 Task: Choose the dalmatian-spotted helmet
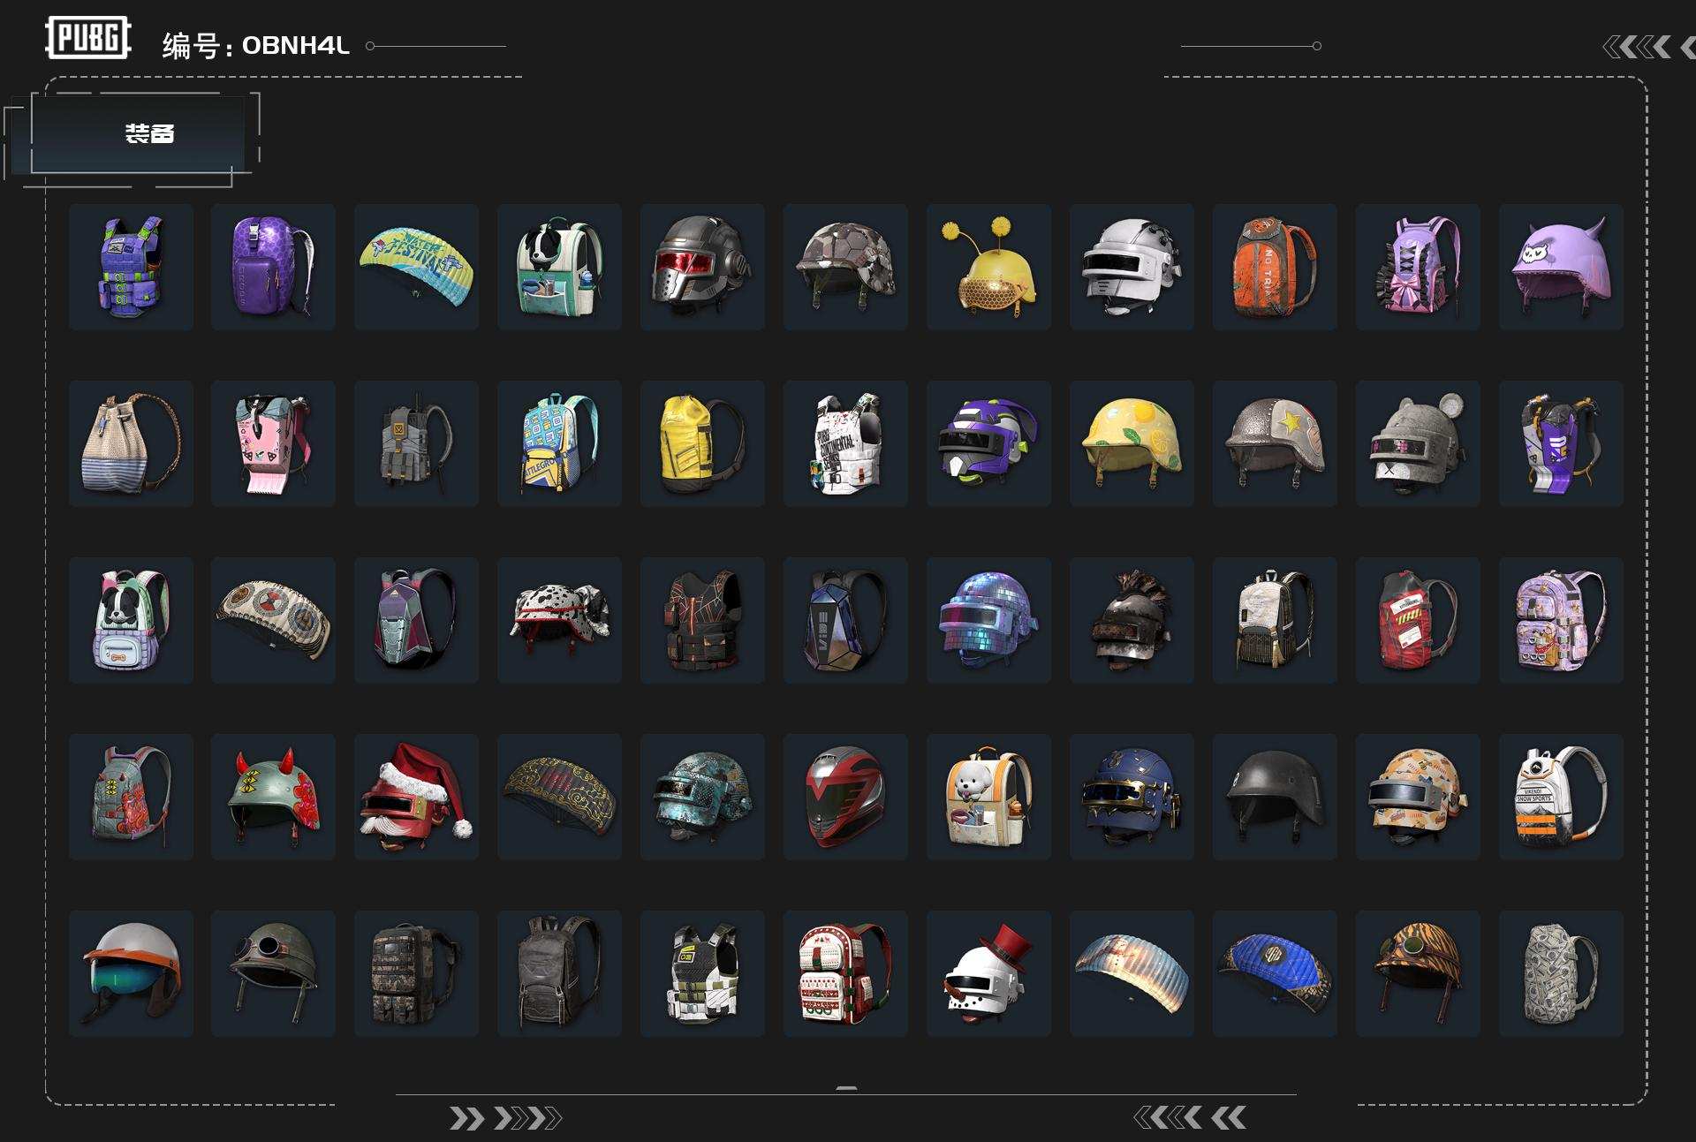click(559, 620)
